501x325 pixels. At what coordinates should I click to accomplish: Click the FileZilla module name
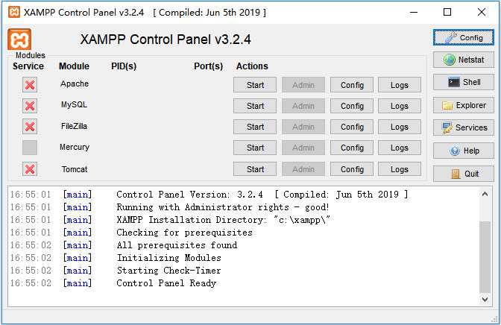coord(74,126)
